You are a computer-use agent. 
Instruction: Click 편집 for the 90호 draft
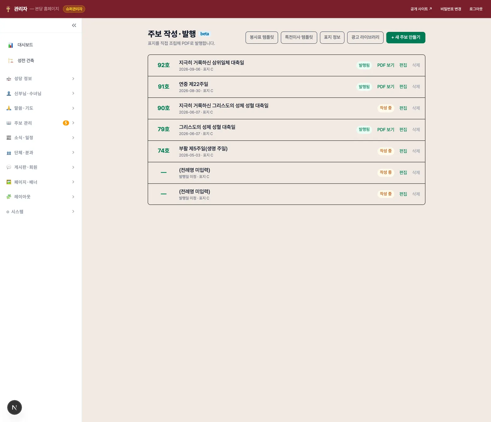click(x=403, y=108)
